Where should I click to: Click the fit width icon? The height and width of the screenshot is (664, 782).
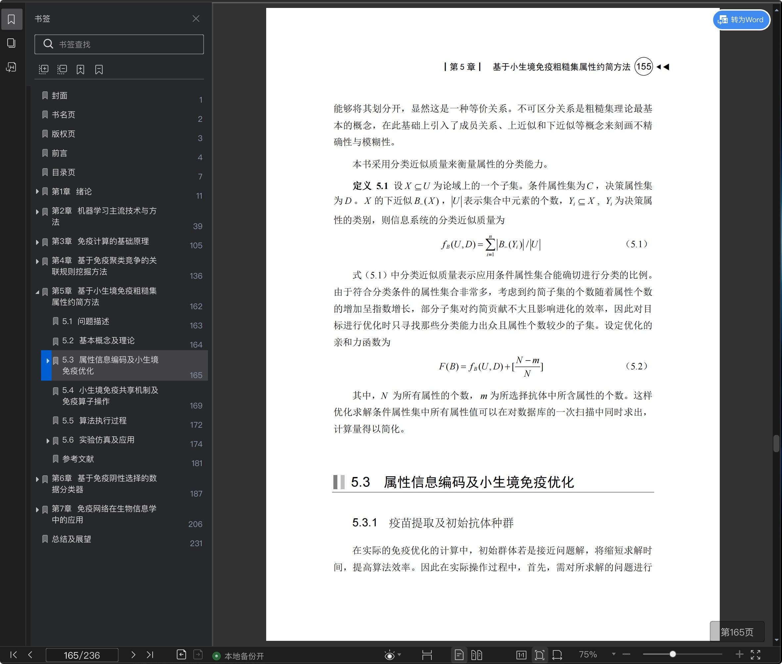coord(557,655)
